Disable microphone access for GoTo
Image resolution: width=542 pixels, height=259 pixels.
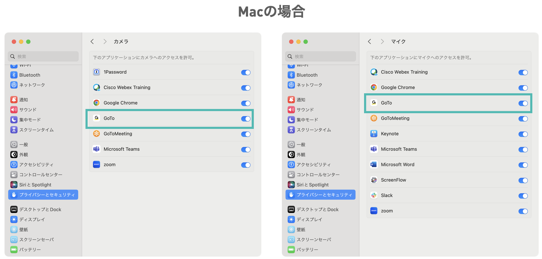point(523,103)
